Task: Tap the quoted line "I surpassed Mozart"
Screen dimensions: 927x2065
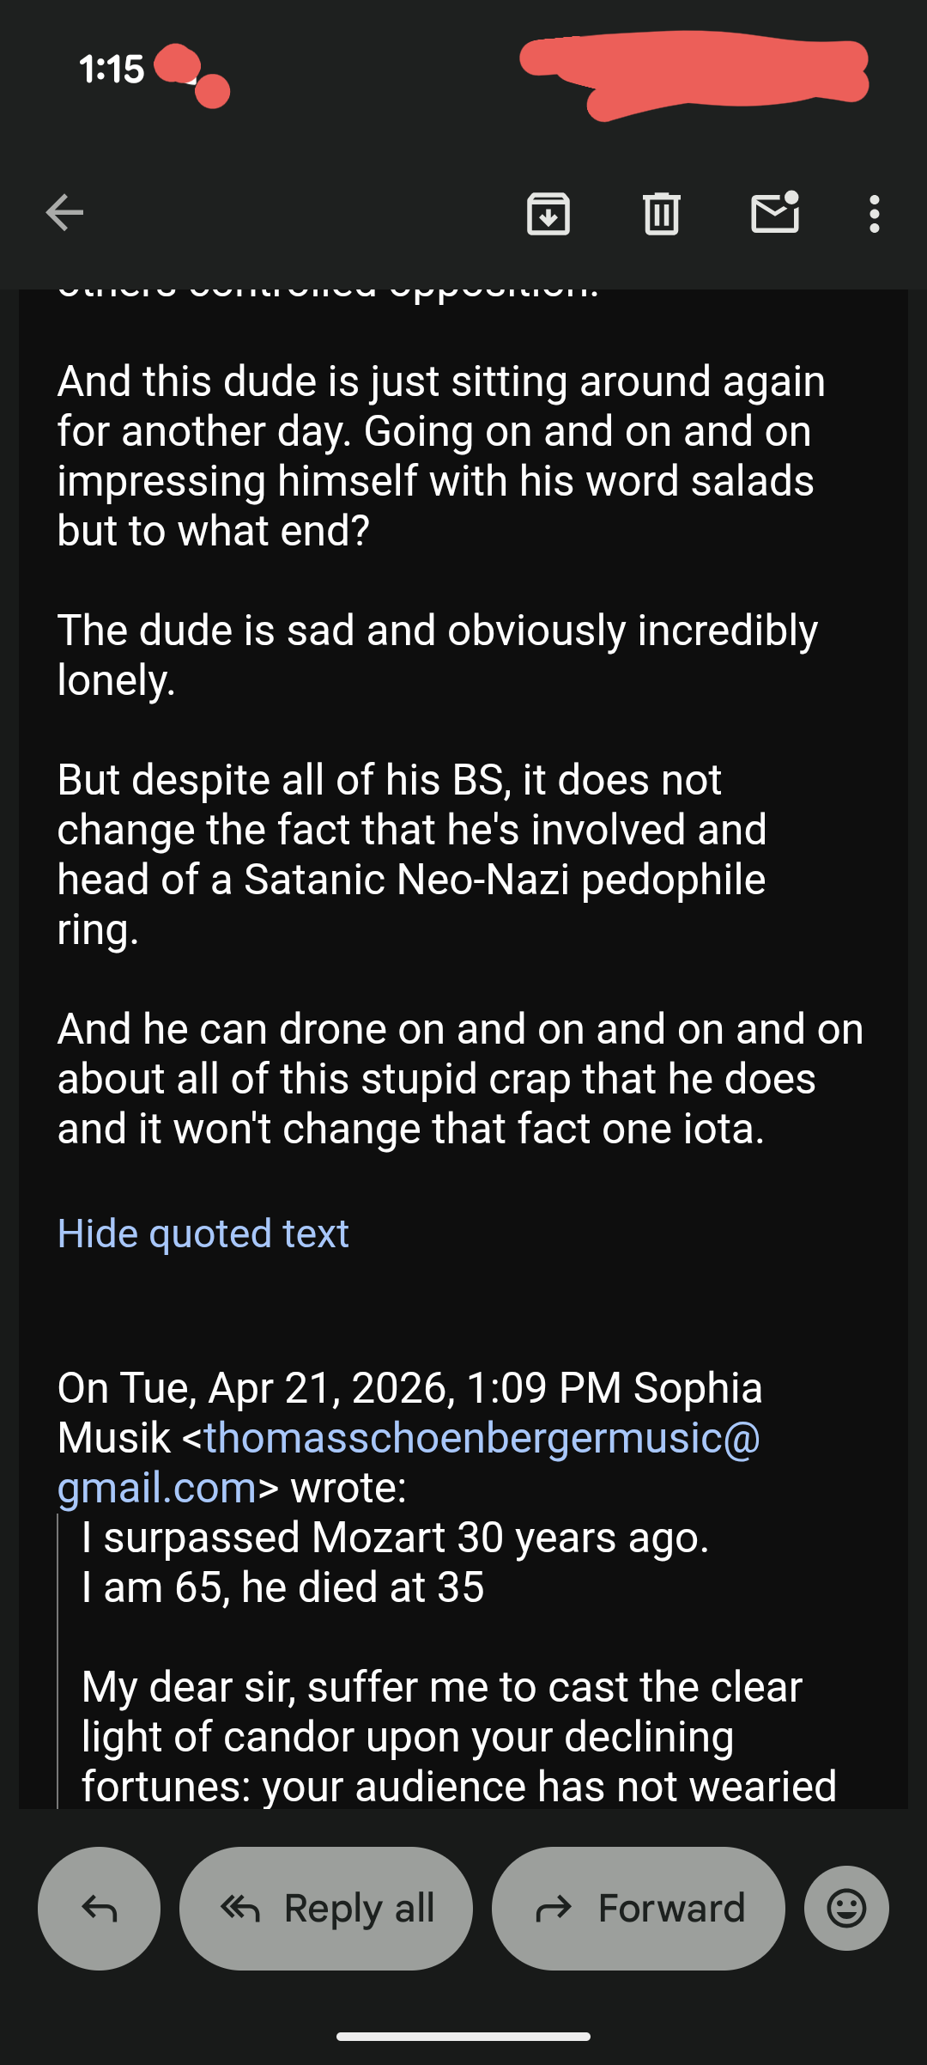Action: [395, 1538]
